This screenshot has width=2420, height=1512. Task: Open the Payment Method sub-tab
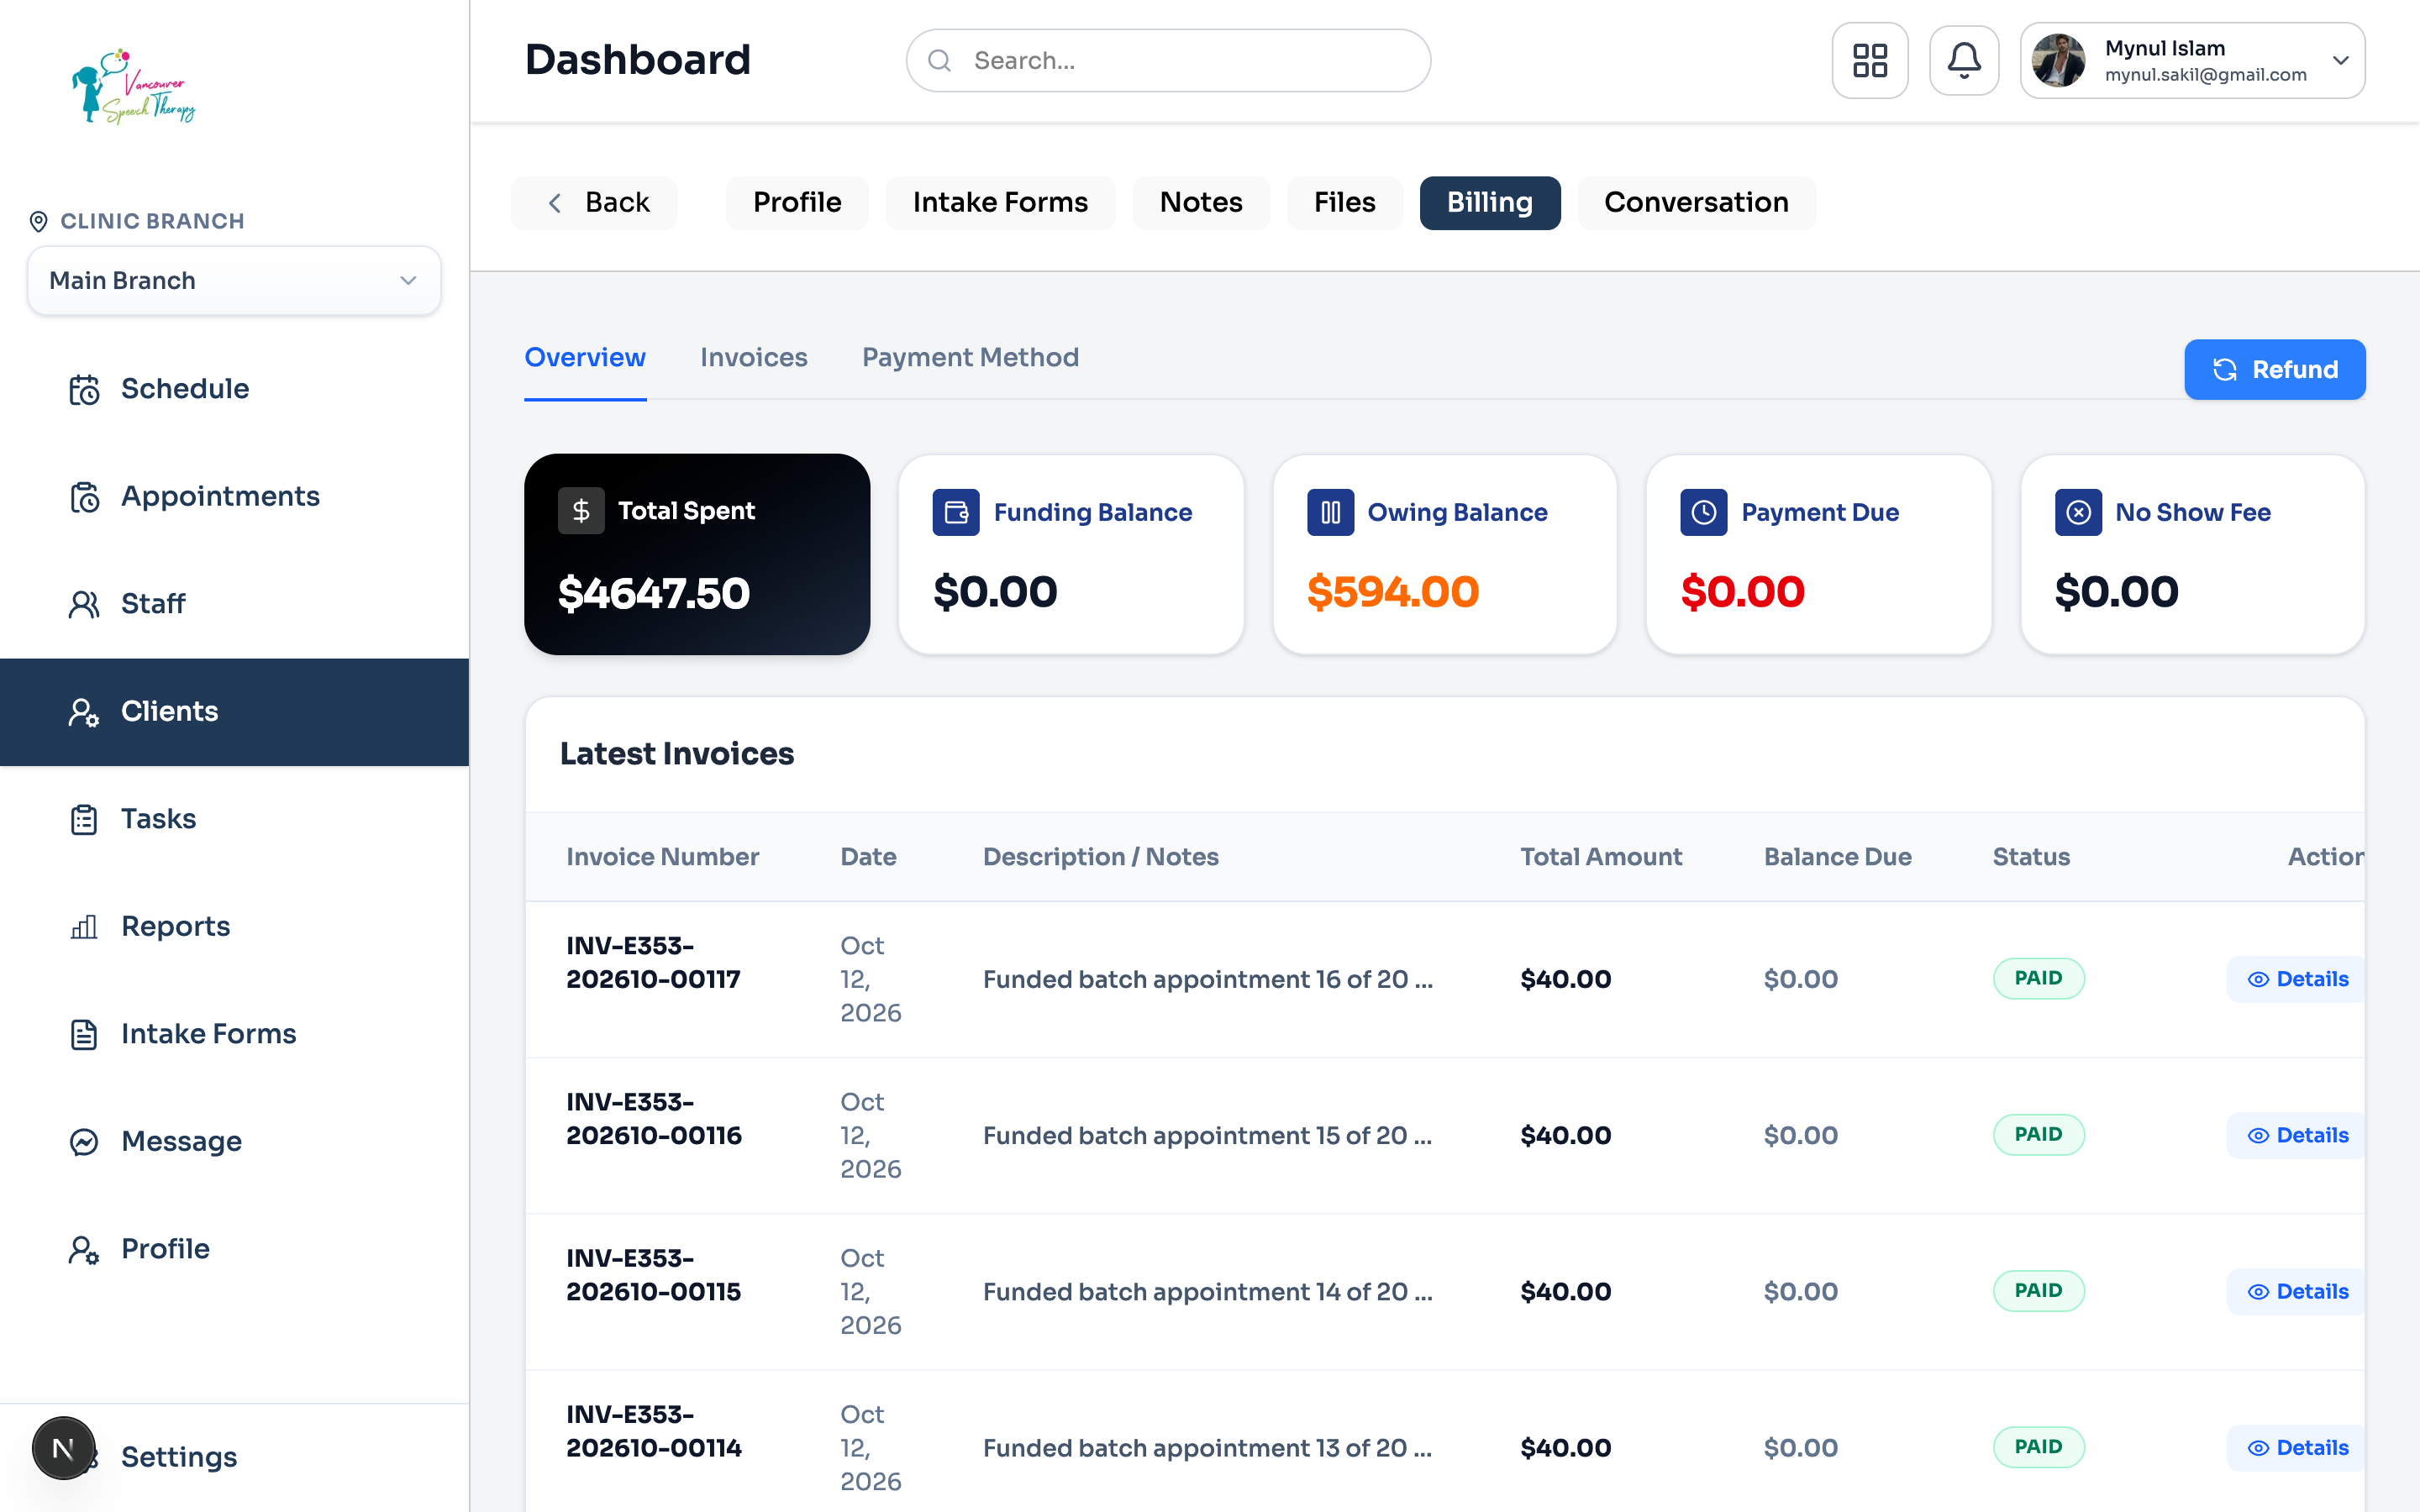(x=970, y=357)
